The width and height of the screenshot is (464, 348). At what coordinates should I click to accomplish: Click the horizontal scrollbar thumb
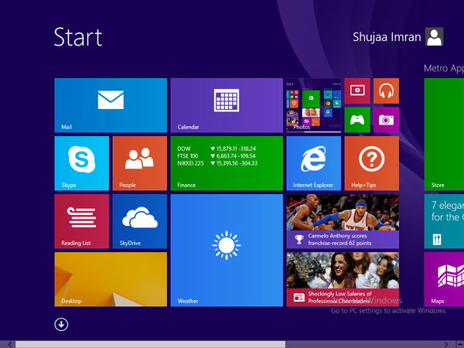coord(150,344)
